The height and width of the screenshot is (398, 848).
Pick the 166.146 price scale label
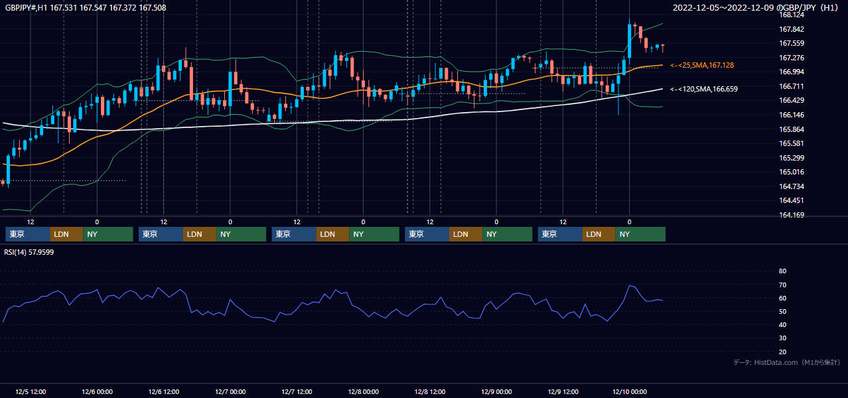tap(792, 115)
